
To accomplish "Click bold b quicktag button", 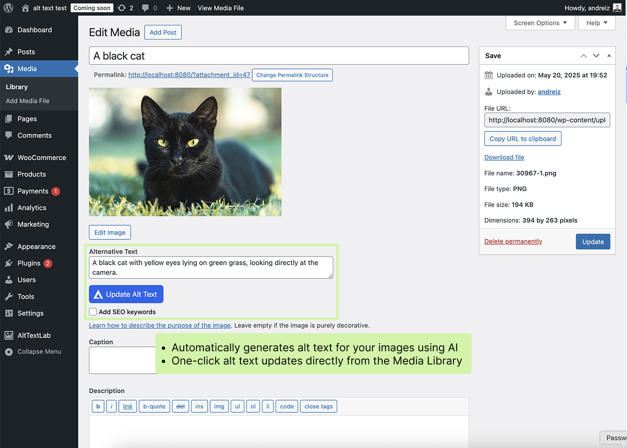I will point(98,406).
